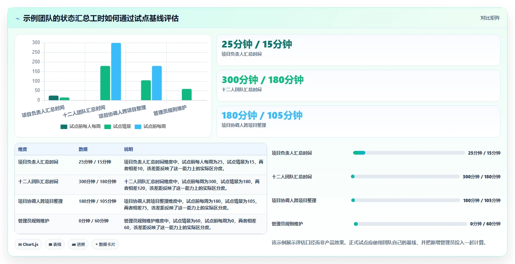
Task: Click the 管理员规则维护 progress bar
Action: (x=410, y=224)
